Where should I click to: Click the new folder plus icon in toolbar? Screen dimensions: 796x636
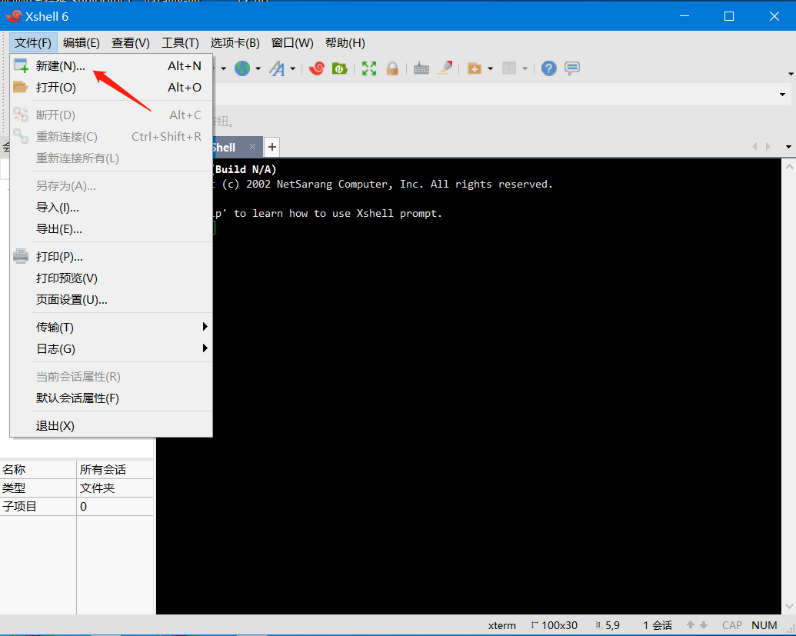(475, 68)
